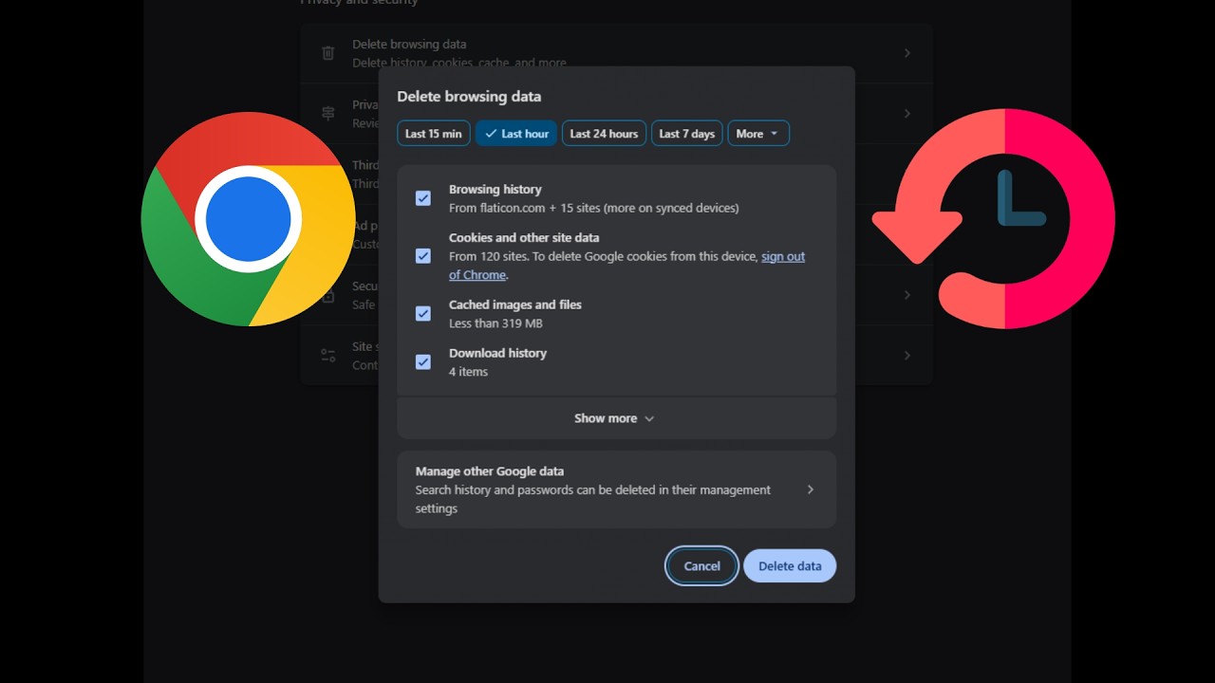Select the Last hour time range
Image resolution: width=1215 pixels, height=683 pixels.
[x=515, y=134]
